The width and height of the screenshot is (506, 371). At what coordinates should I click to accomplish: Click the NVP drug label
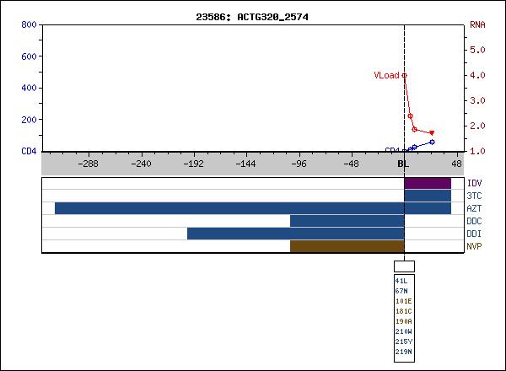click(474, 246)
